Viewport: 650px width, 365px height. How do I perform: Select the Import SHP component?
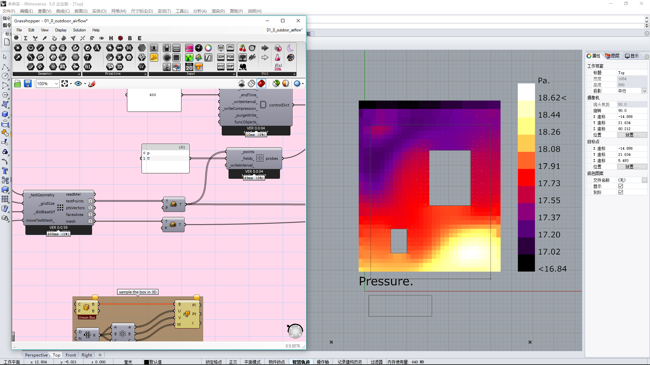click(x=231, y=67)
